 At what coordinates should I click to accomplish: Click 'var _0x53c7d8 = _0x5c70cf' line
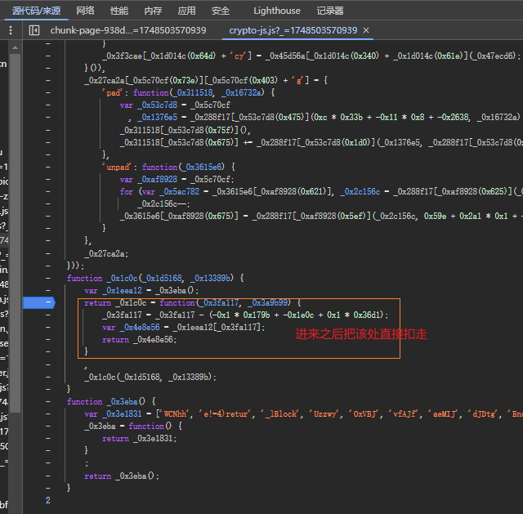tap(175, 105)
